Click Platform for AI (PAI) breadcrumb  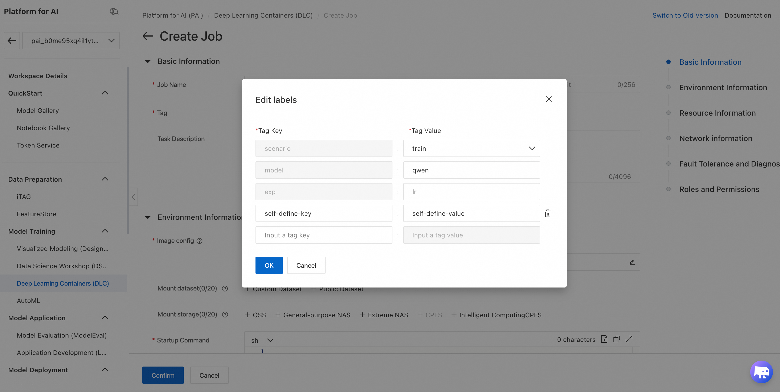(173, 15)
